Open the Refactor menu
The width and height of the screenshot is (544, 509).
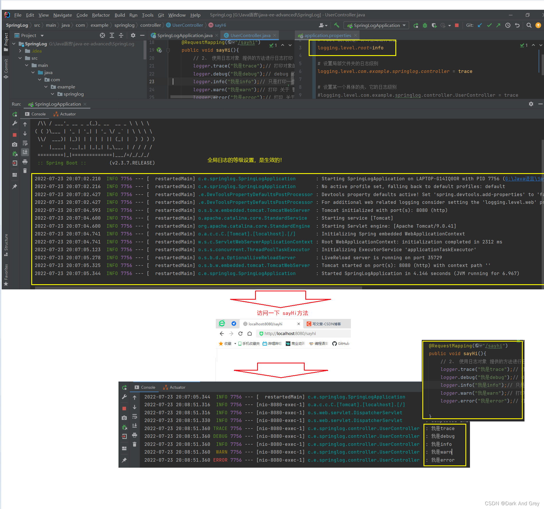(x=101, y=15)
